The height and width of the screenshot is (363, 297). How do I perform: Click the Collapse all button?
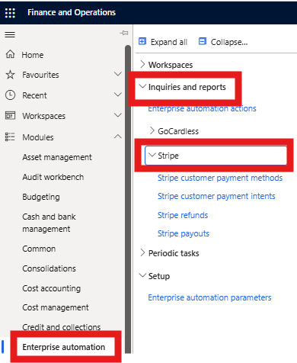tap(223, 42)
